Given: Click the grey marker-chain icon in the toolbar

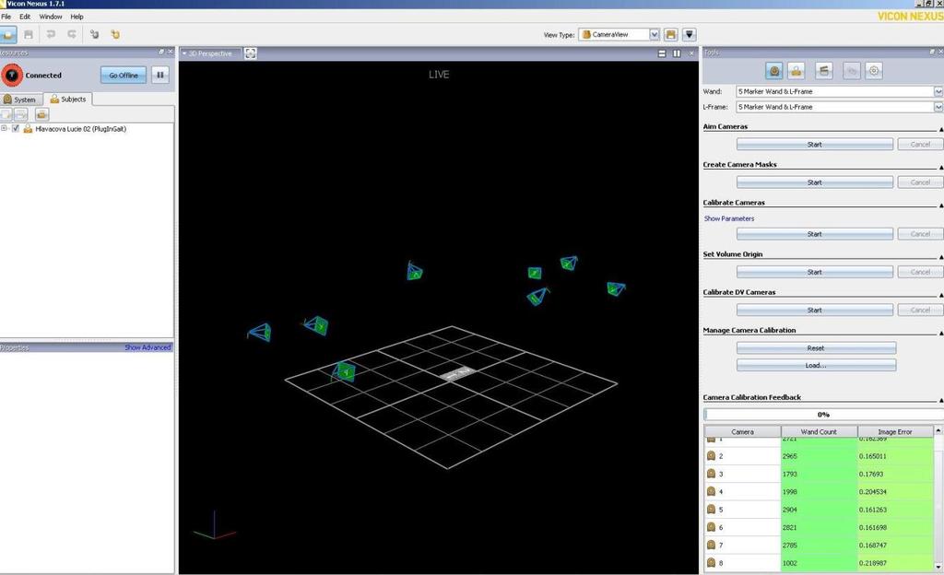Looking at the screenshot, I should coord(95,34).
